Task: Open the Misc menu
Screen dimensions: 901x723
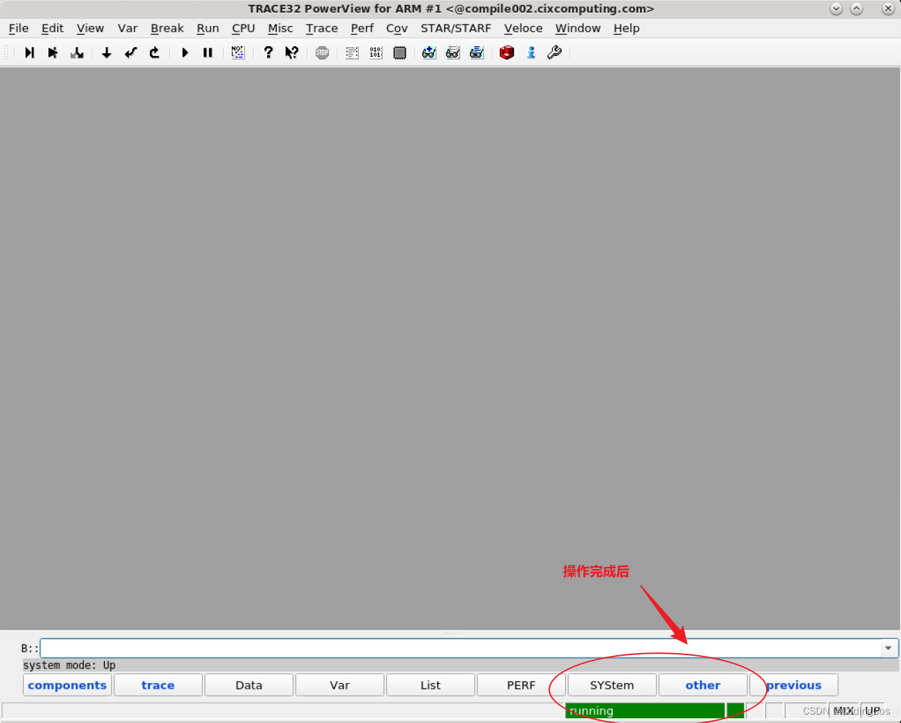Action: pyautogui.click(x=281, y=28)
